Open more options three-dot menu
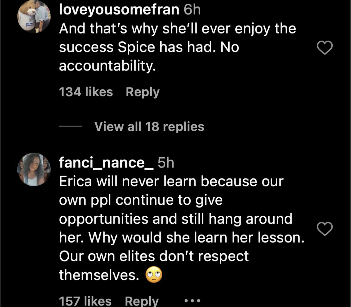 [193, 301]
